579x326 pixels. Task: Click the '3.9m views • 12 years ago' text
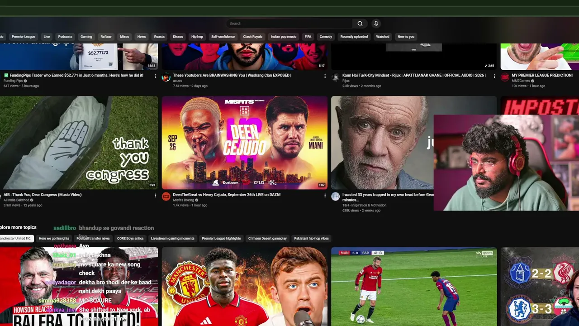[x=23, y=206]
